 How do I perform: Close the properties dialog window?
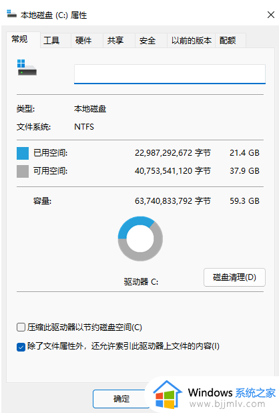point(271,15)
